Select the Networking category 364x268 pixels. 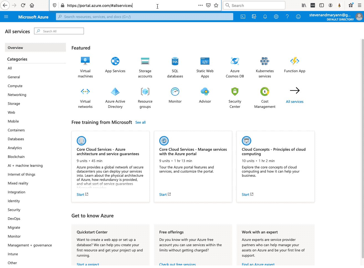pyautogui.click(x=17, y=95)
